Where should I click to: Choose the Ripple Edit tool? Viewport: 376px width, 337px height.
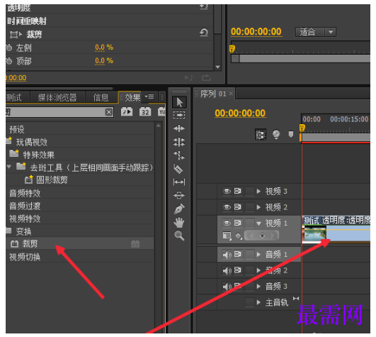[x=179, y=128]
